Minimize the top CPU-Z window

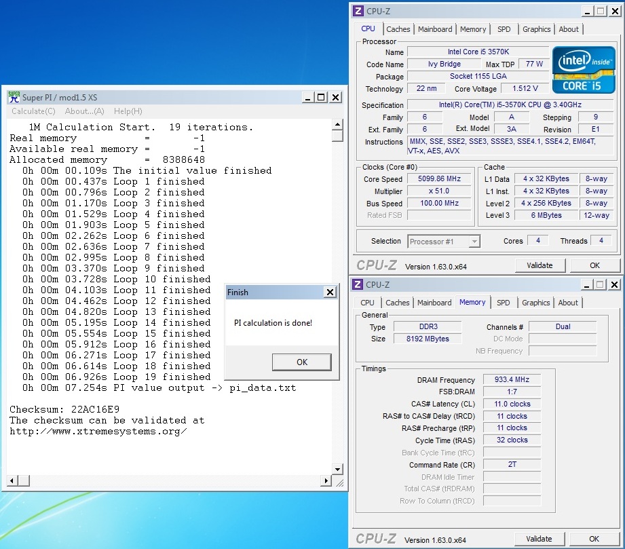coord(587,12)
